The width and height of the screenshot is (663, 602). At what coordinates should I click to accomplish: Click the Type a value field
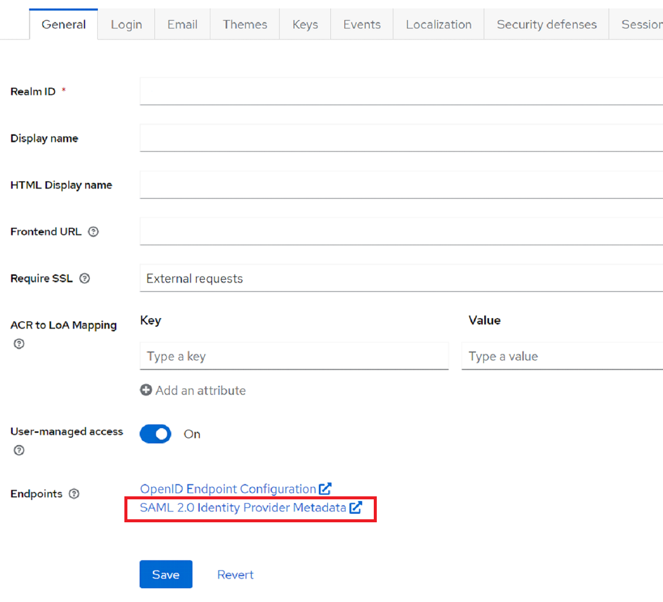(562, 356)
